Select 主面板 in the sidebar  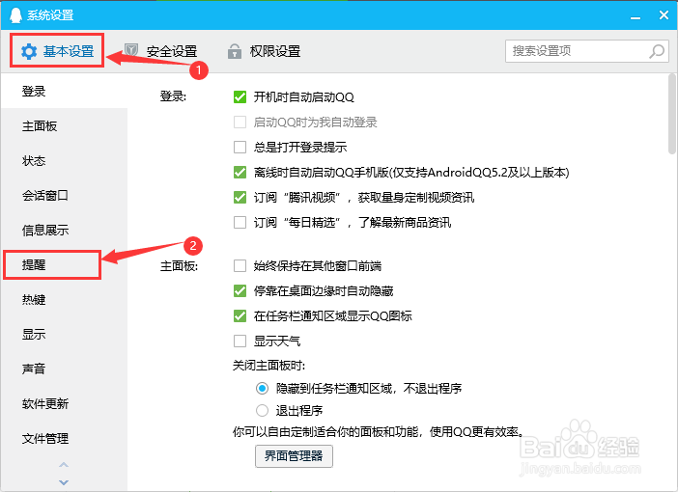[x=64, y=126]
